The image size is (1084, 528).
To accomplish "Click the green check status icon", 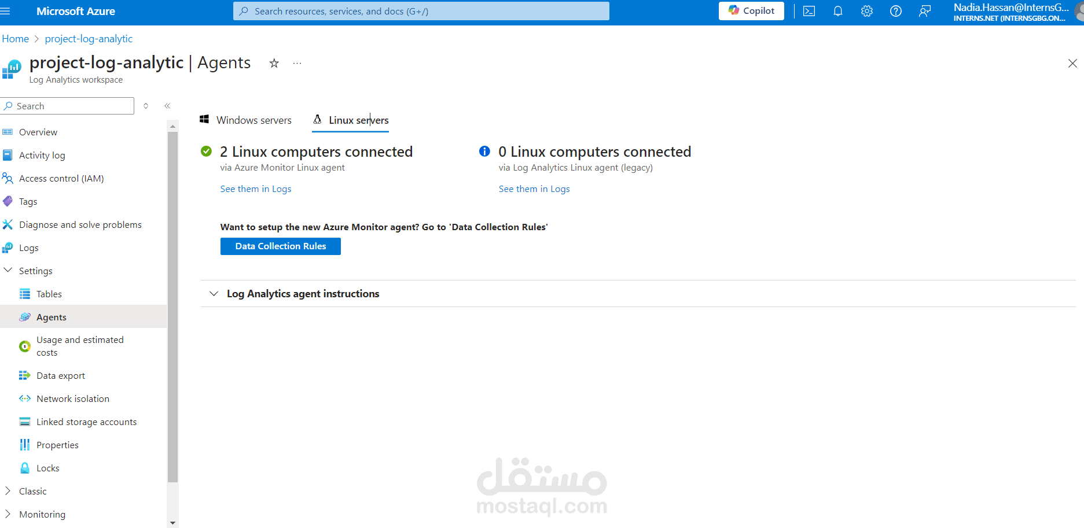I will pos(206,152).
